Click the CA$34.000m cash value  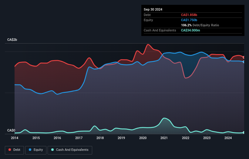coord(190,30)
